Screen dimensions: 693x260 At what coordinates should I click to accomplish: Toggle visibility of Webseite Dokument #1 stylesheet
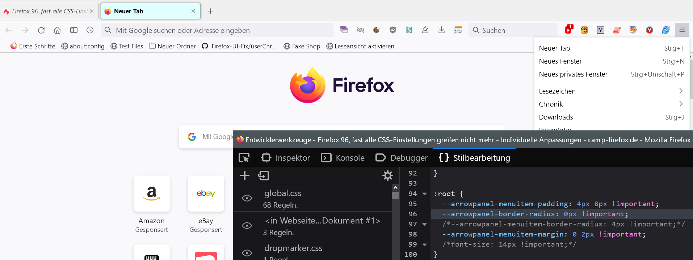(247, 225)
